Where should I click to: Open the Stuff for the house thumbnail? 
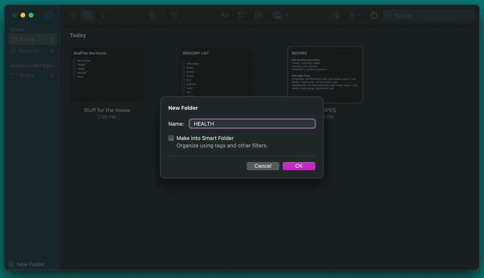click(x=107, y=75)
